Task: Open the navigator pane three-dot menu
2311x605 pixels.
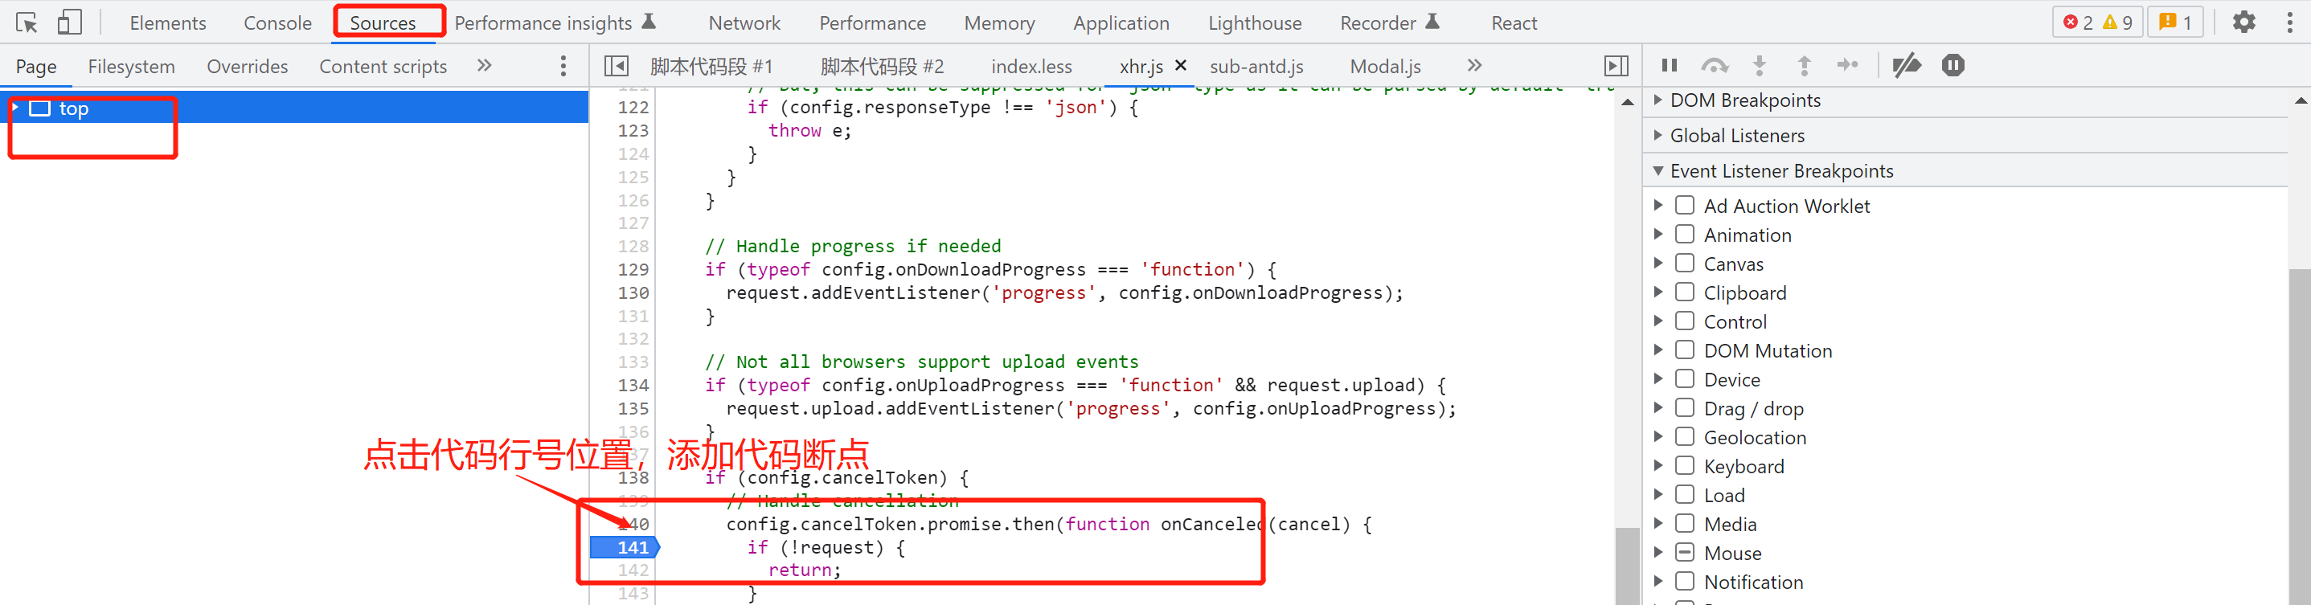Action: (x=563, y=65)
